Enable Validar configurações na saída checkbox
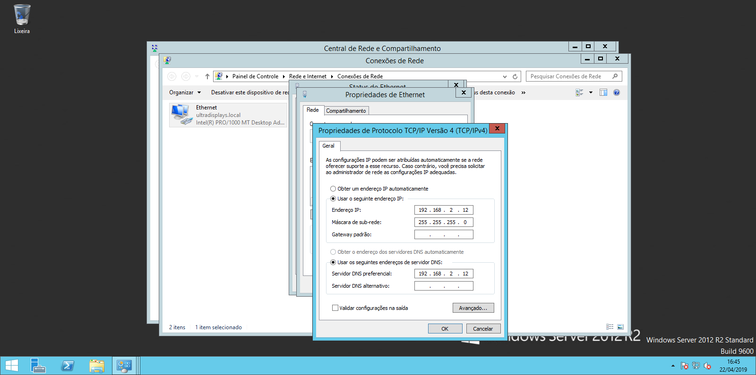Image resolution: width=756 pixels, height=375 pixels. click(335, 308)
